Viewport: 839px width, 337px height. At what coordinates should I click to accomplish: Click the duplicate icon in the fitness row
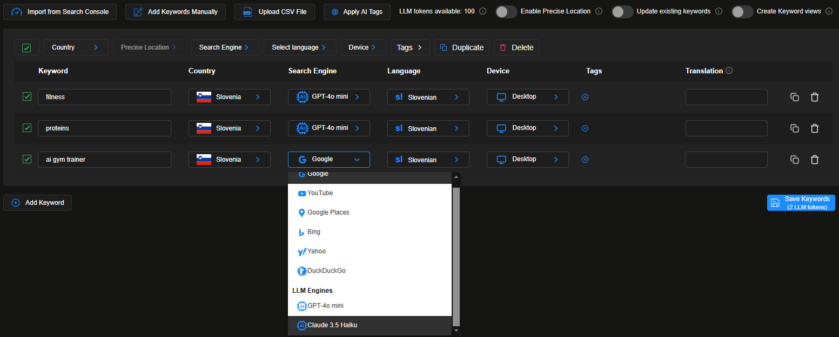[794, 97]
